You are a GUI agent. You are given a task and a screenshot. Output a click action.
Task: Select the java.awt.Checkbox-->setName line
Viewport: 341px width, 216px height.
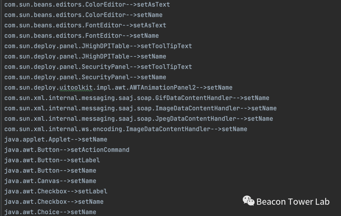(54, 202)
